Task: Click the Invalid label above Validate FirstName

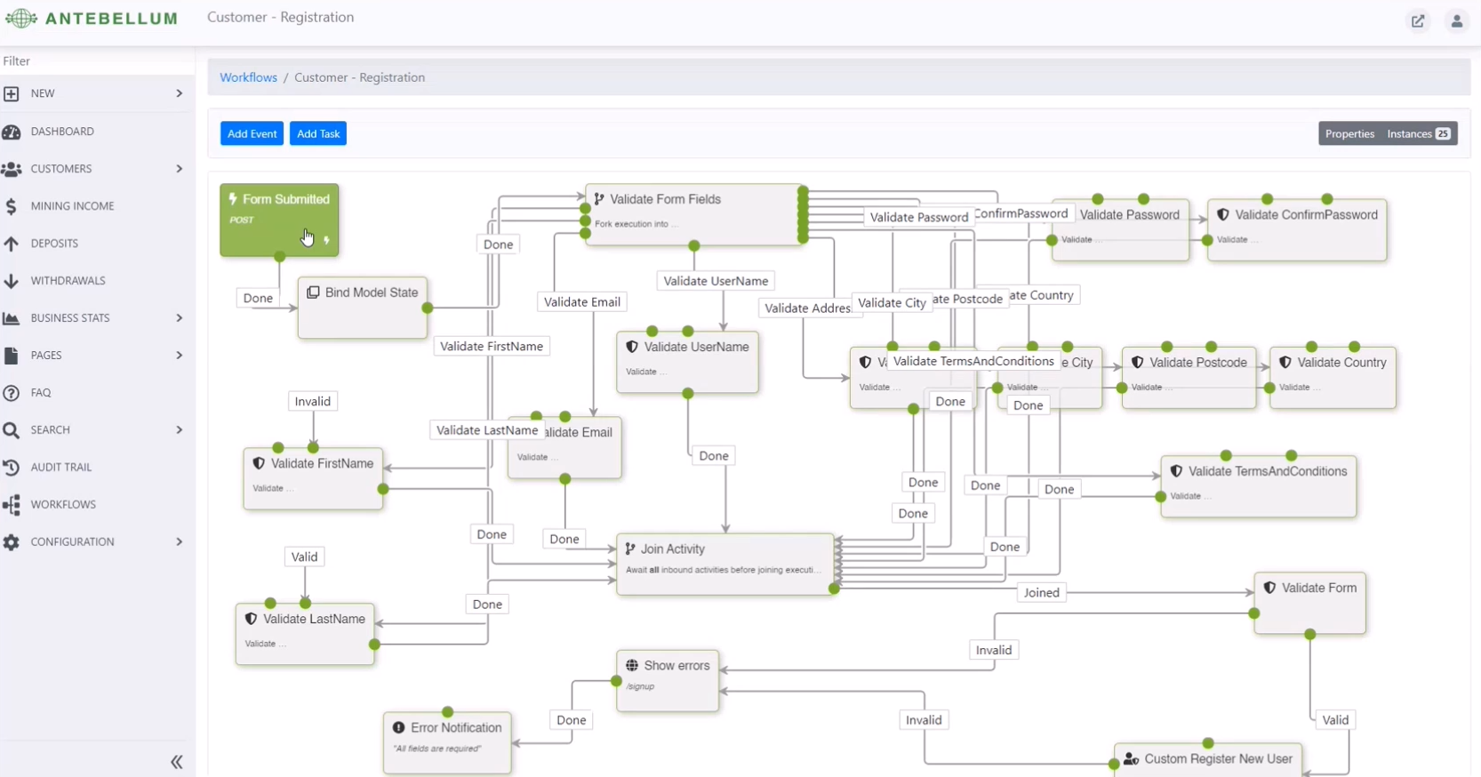Action: tap(312, 401)
